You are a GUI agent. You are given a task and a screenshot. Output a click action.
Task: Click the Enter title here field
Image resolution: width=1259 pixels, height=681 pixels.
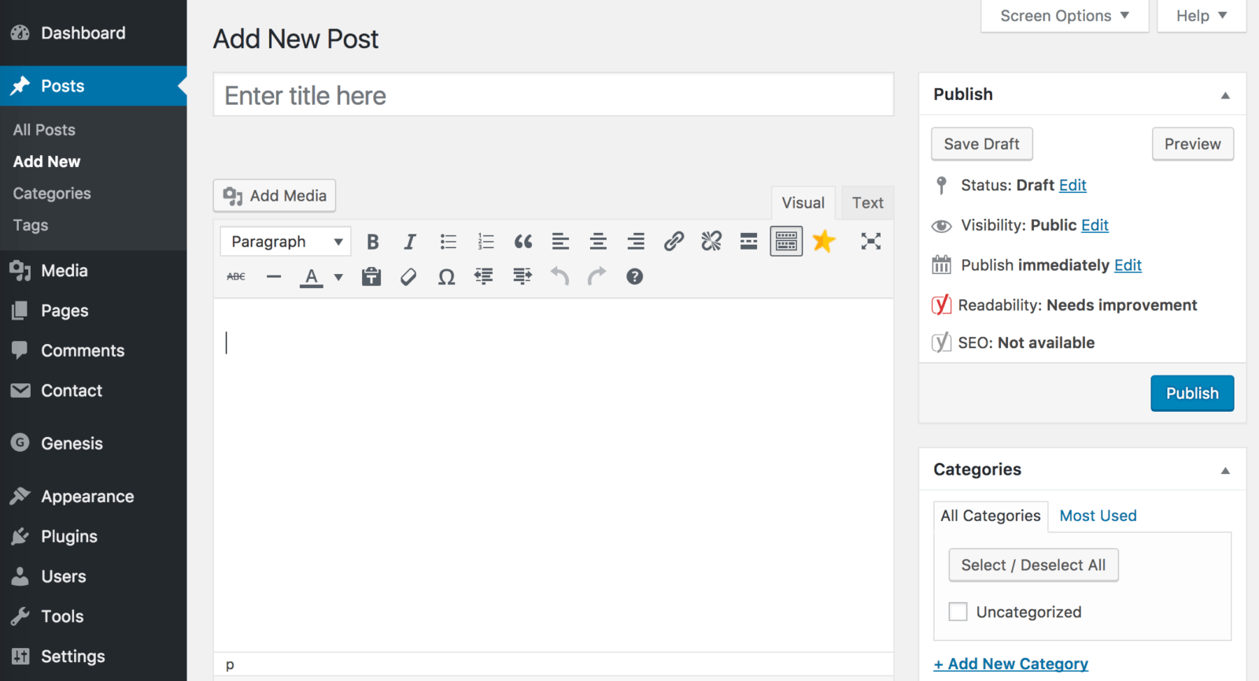(553, 95)
